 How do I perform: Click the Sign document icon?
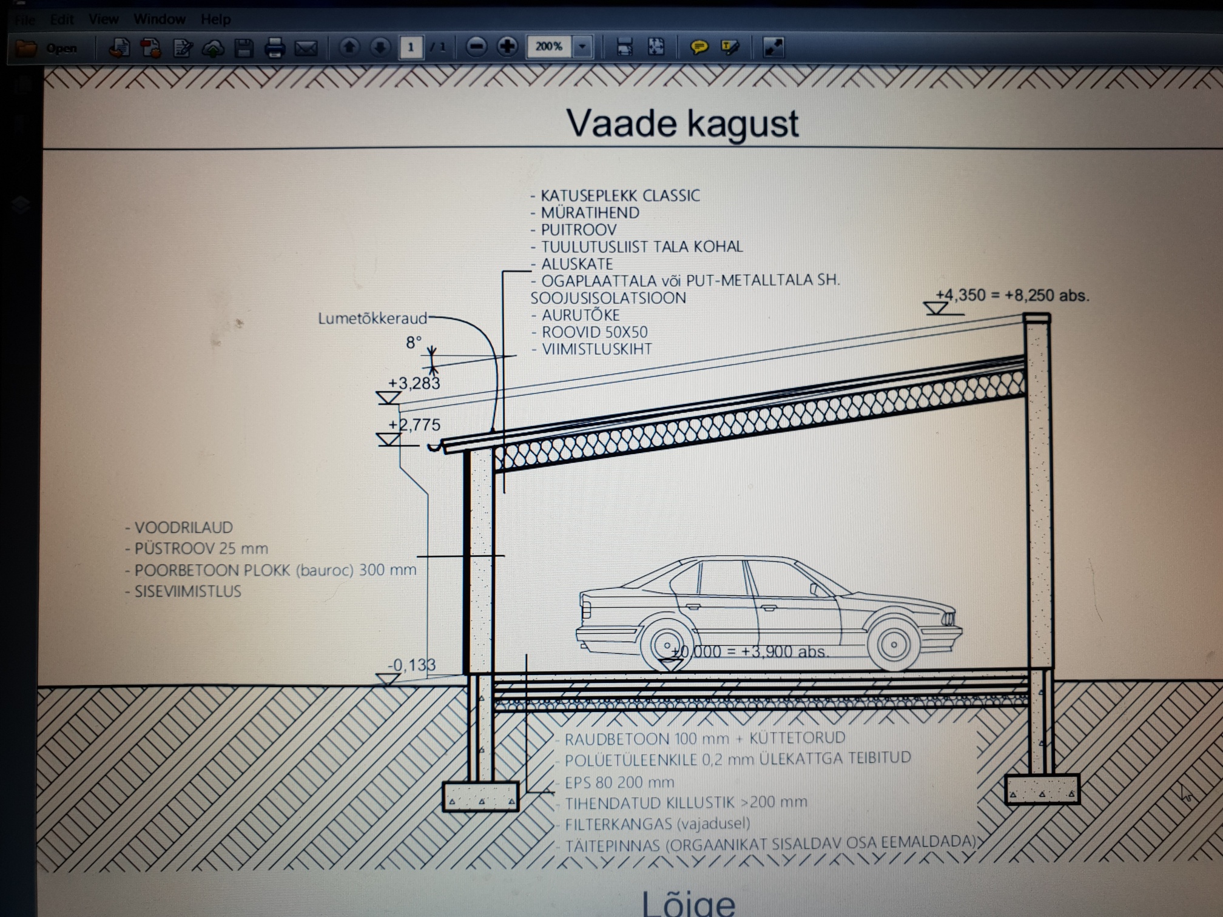(x=182, y=47)
